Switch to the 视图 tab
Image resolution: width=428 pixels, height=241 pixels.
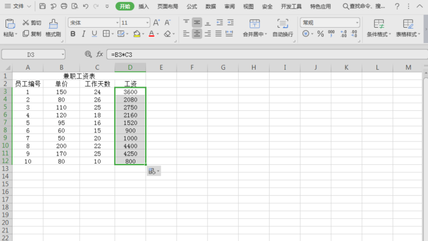[249, 6]
